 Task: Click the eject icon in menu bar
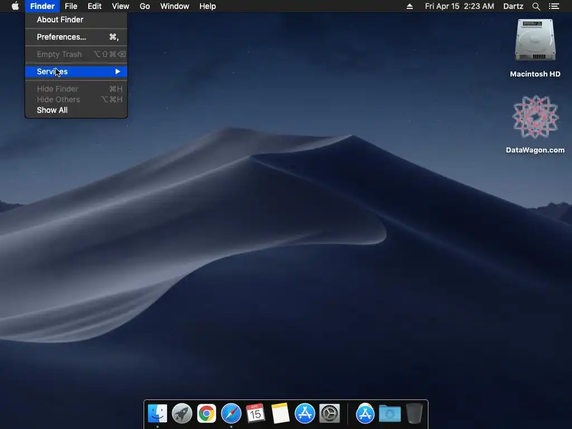409,6
